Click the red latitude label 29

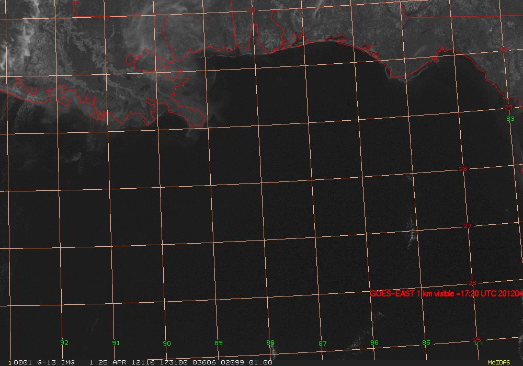click(x=508, y=107)
